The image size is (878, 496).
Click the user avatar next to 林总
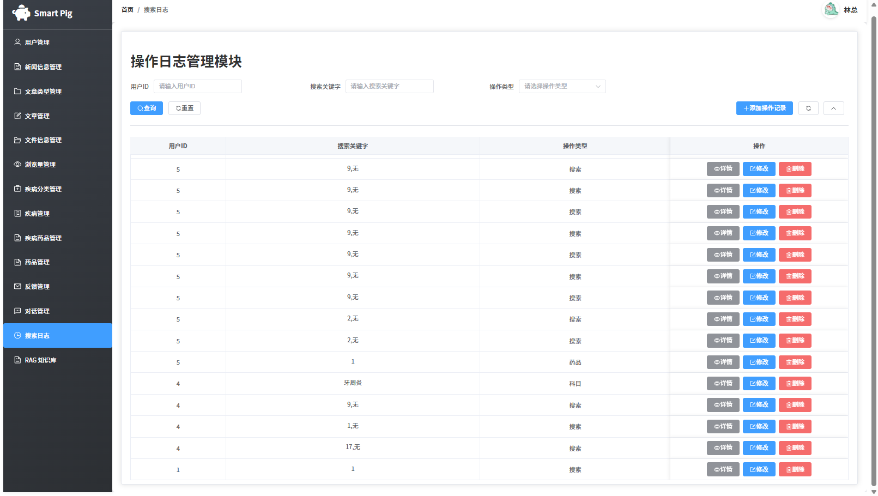click(831, 10)
